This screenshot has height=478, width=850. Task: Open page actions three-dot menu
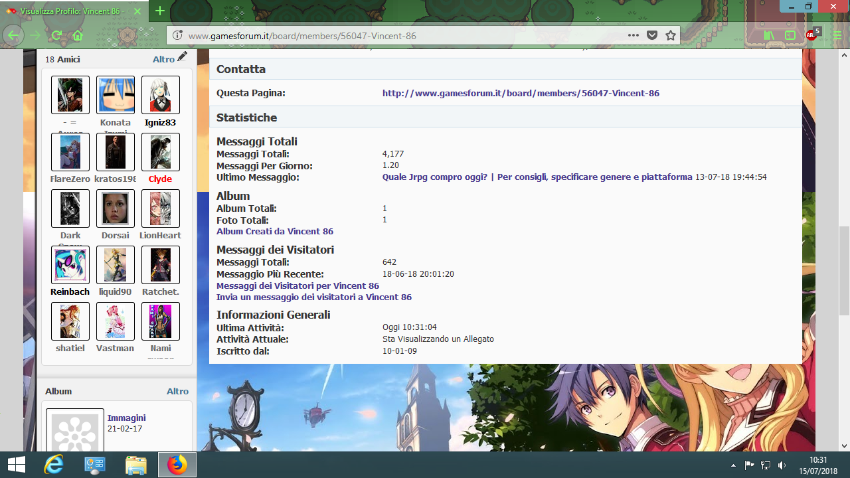(x=633, y=35)
